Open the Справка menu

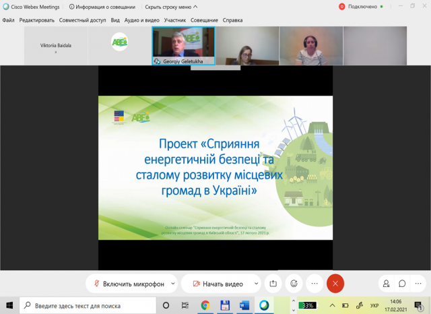click(x=232, y=20)
